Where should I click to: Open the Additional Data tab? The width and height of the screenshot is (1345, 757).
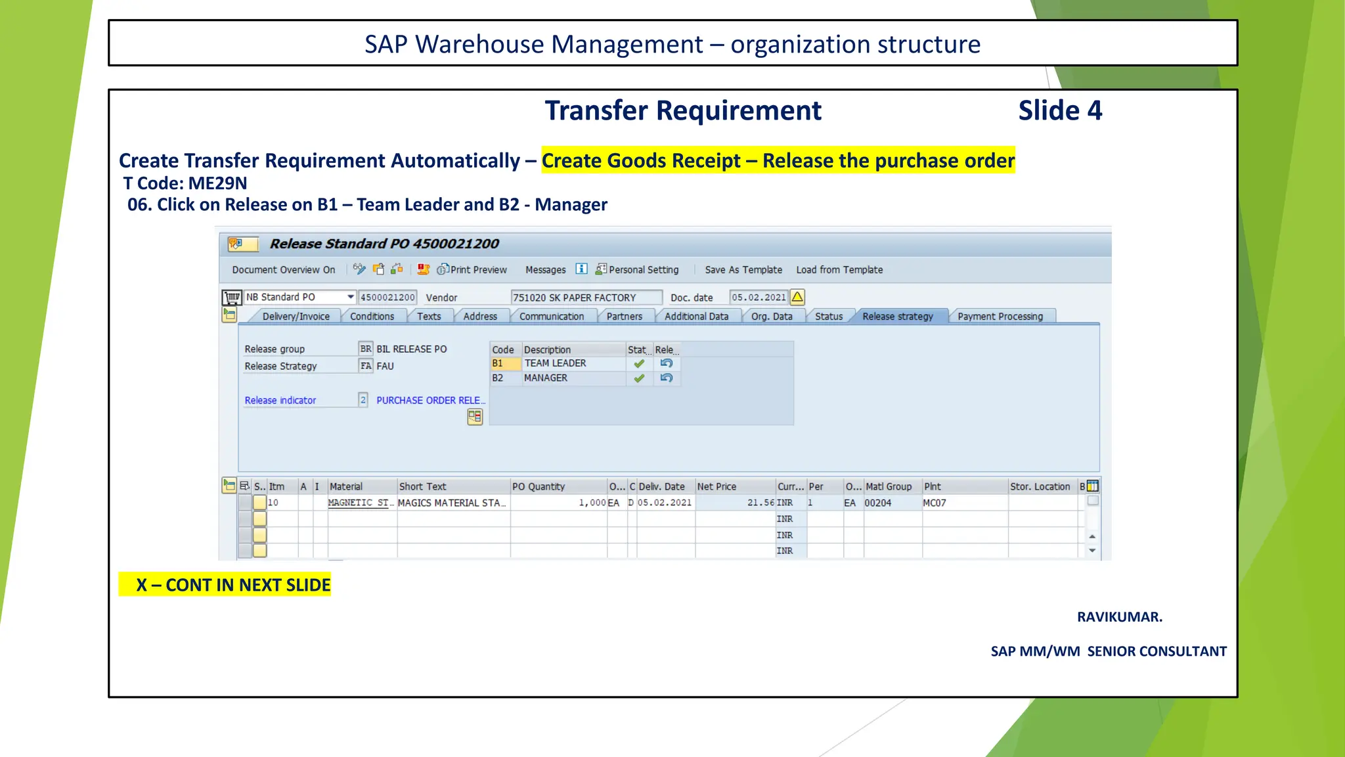697,316
